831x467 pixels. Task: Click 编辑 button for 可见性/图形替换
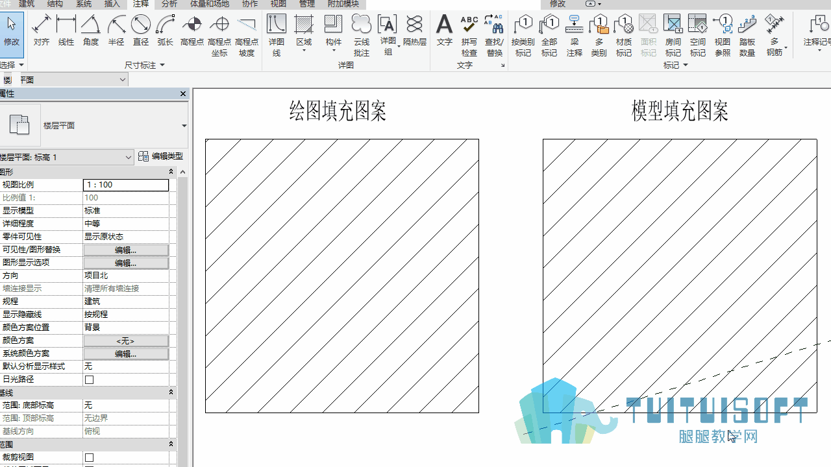pos(126,250)
